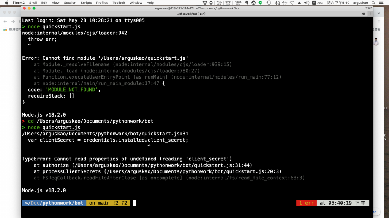389x218 pixels.
Task: Click the 'cd' command word in green
Action: [31, 121]
